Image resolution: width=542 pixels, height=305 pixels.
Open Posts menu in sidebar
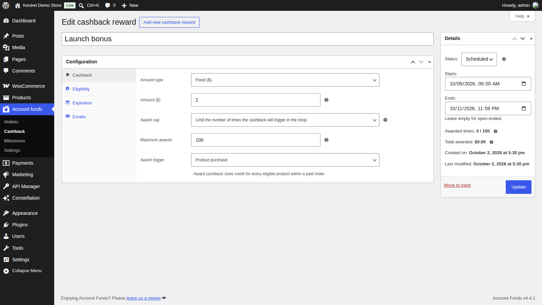click(x=27, y=36)
